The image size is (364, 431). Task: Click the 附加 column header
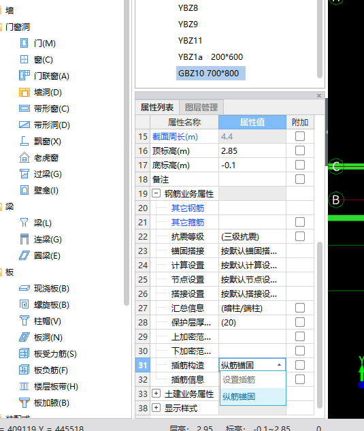[x=300, y=122]
